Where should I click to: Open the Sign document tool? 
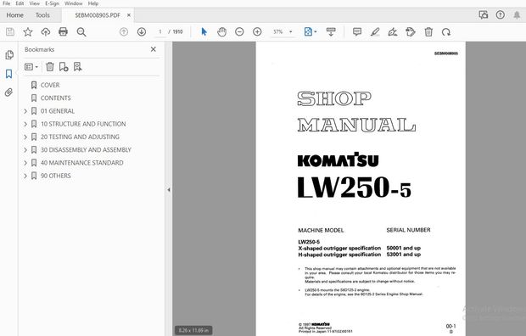click(x=393, y=32)
